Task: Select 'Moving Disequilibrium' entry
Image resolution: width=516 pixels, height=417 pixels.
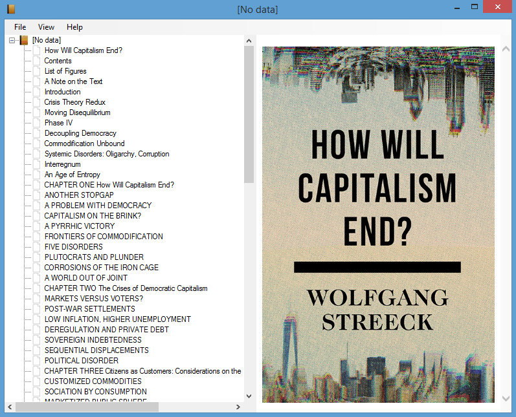Action: 77,112
